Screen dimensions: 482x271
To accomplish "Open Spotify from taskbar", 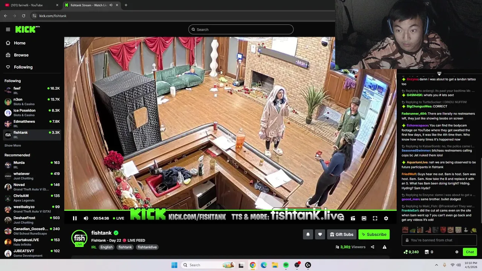I will [286, 265].
